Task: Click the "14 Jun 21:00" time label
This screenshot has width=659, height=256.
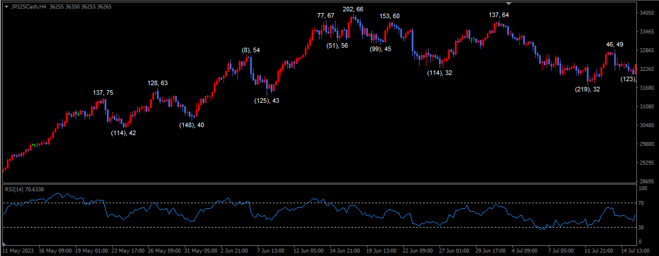Action: click(346, 250)
